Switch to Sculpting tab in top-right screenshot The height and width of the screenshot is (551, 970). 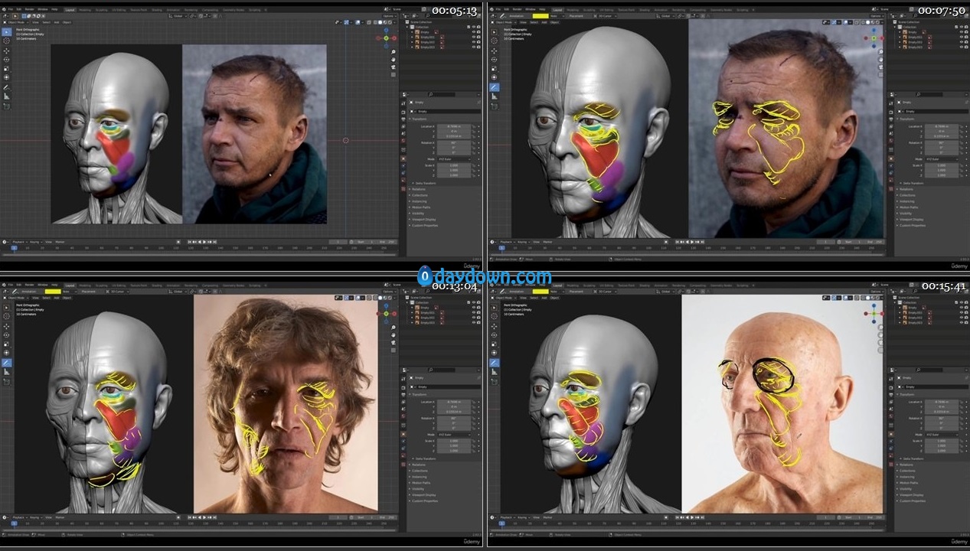[590, 8]
